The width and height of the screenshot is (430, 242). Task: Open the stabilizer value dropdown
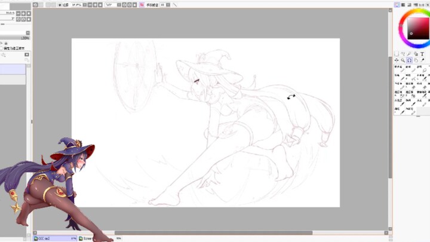pos(168,5)
